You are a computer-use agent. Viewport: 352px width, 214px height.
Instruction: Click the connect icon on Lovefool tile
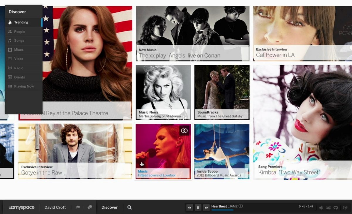[x=184, y=131]
